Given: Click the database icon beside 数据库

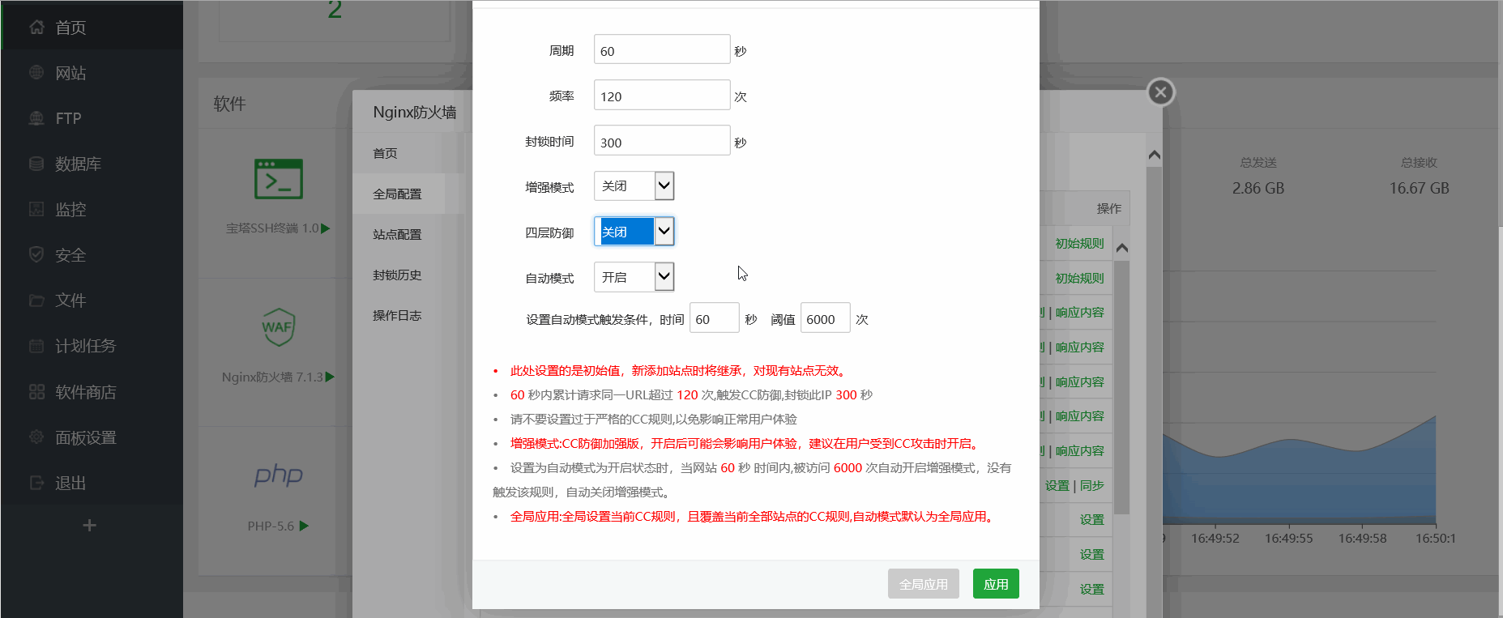Looking at the screenshot, I should [x=36, y=164].
